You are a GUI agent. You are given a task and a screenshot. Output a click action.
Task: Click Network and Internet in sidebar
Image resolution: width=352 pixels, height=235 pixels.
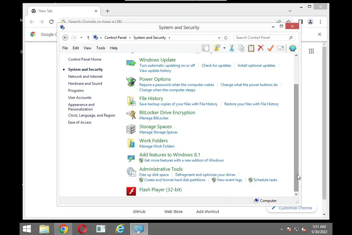pos(85,76)
